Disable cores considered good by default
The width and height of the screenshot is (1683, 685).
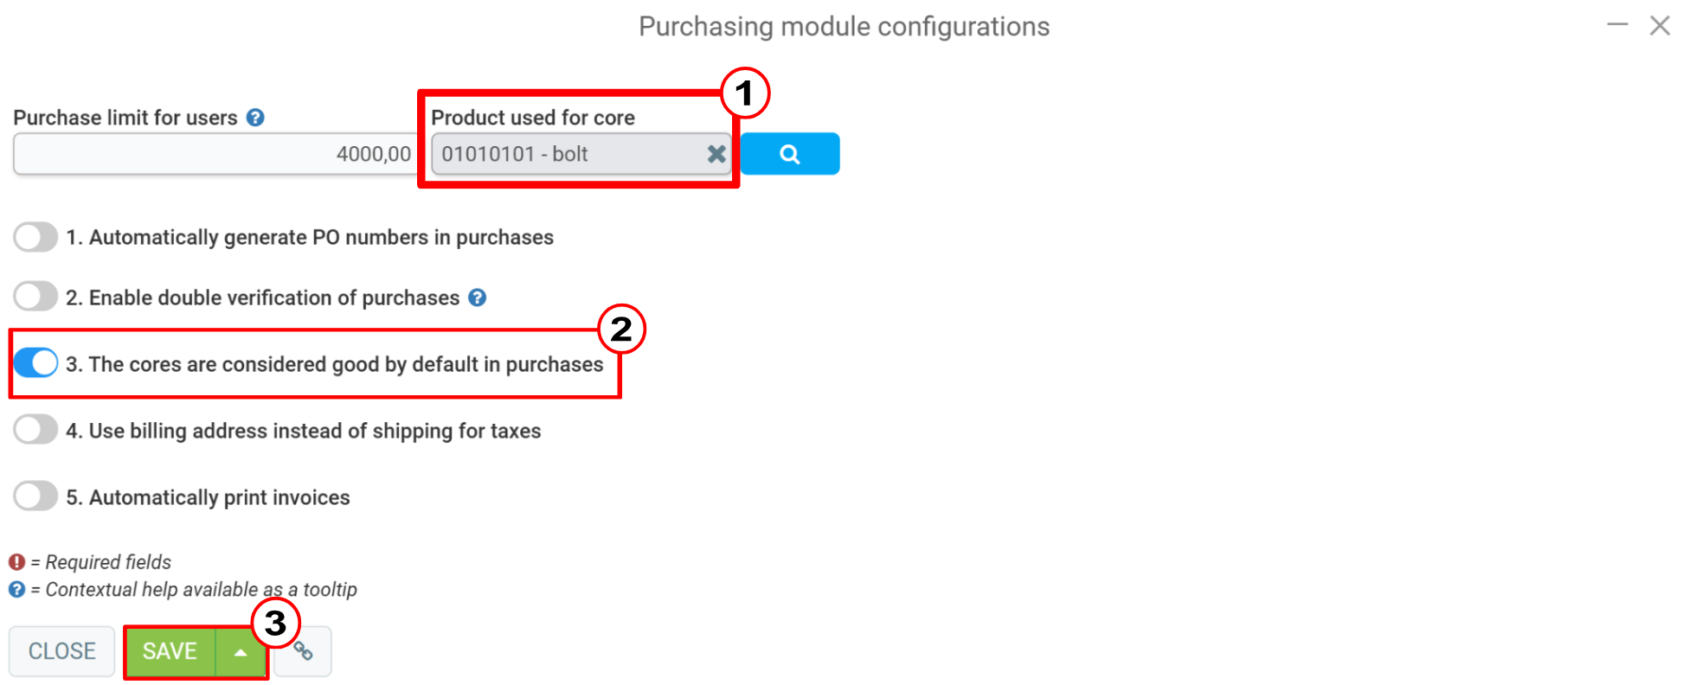tap(35, 362)
